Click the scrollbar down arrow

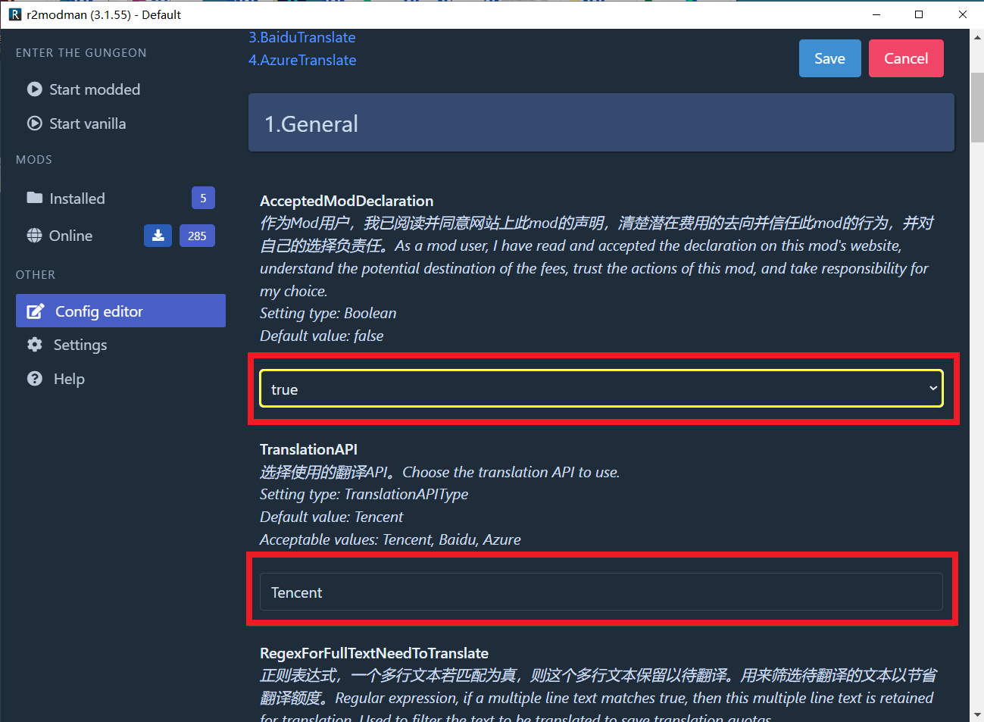click(977, 715)
